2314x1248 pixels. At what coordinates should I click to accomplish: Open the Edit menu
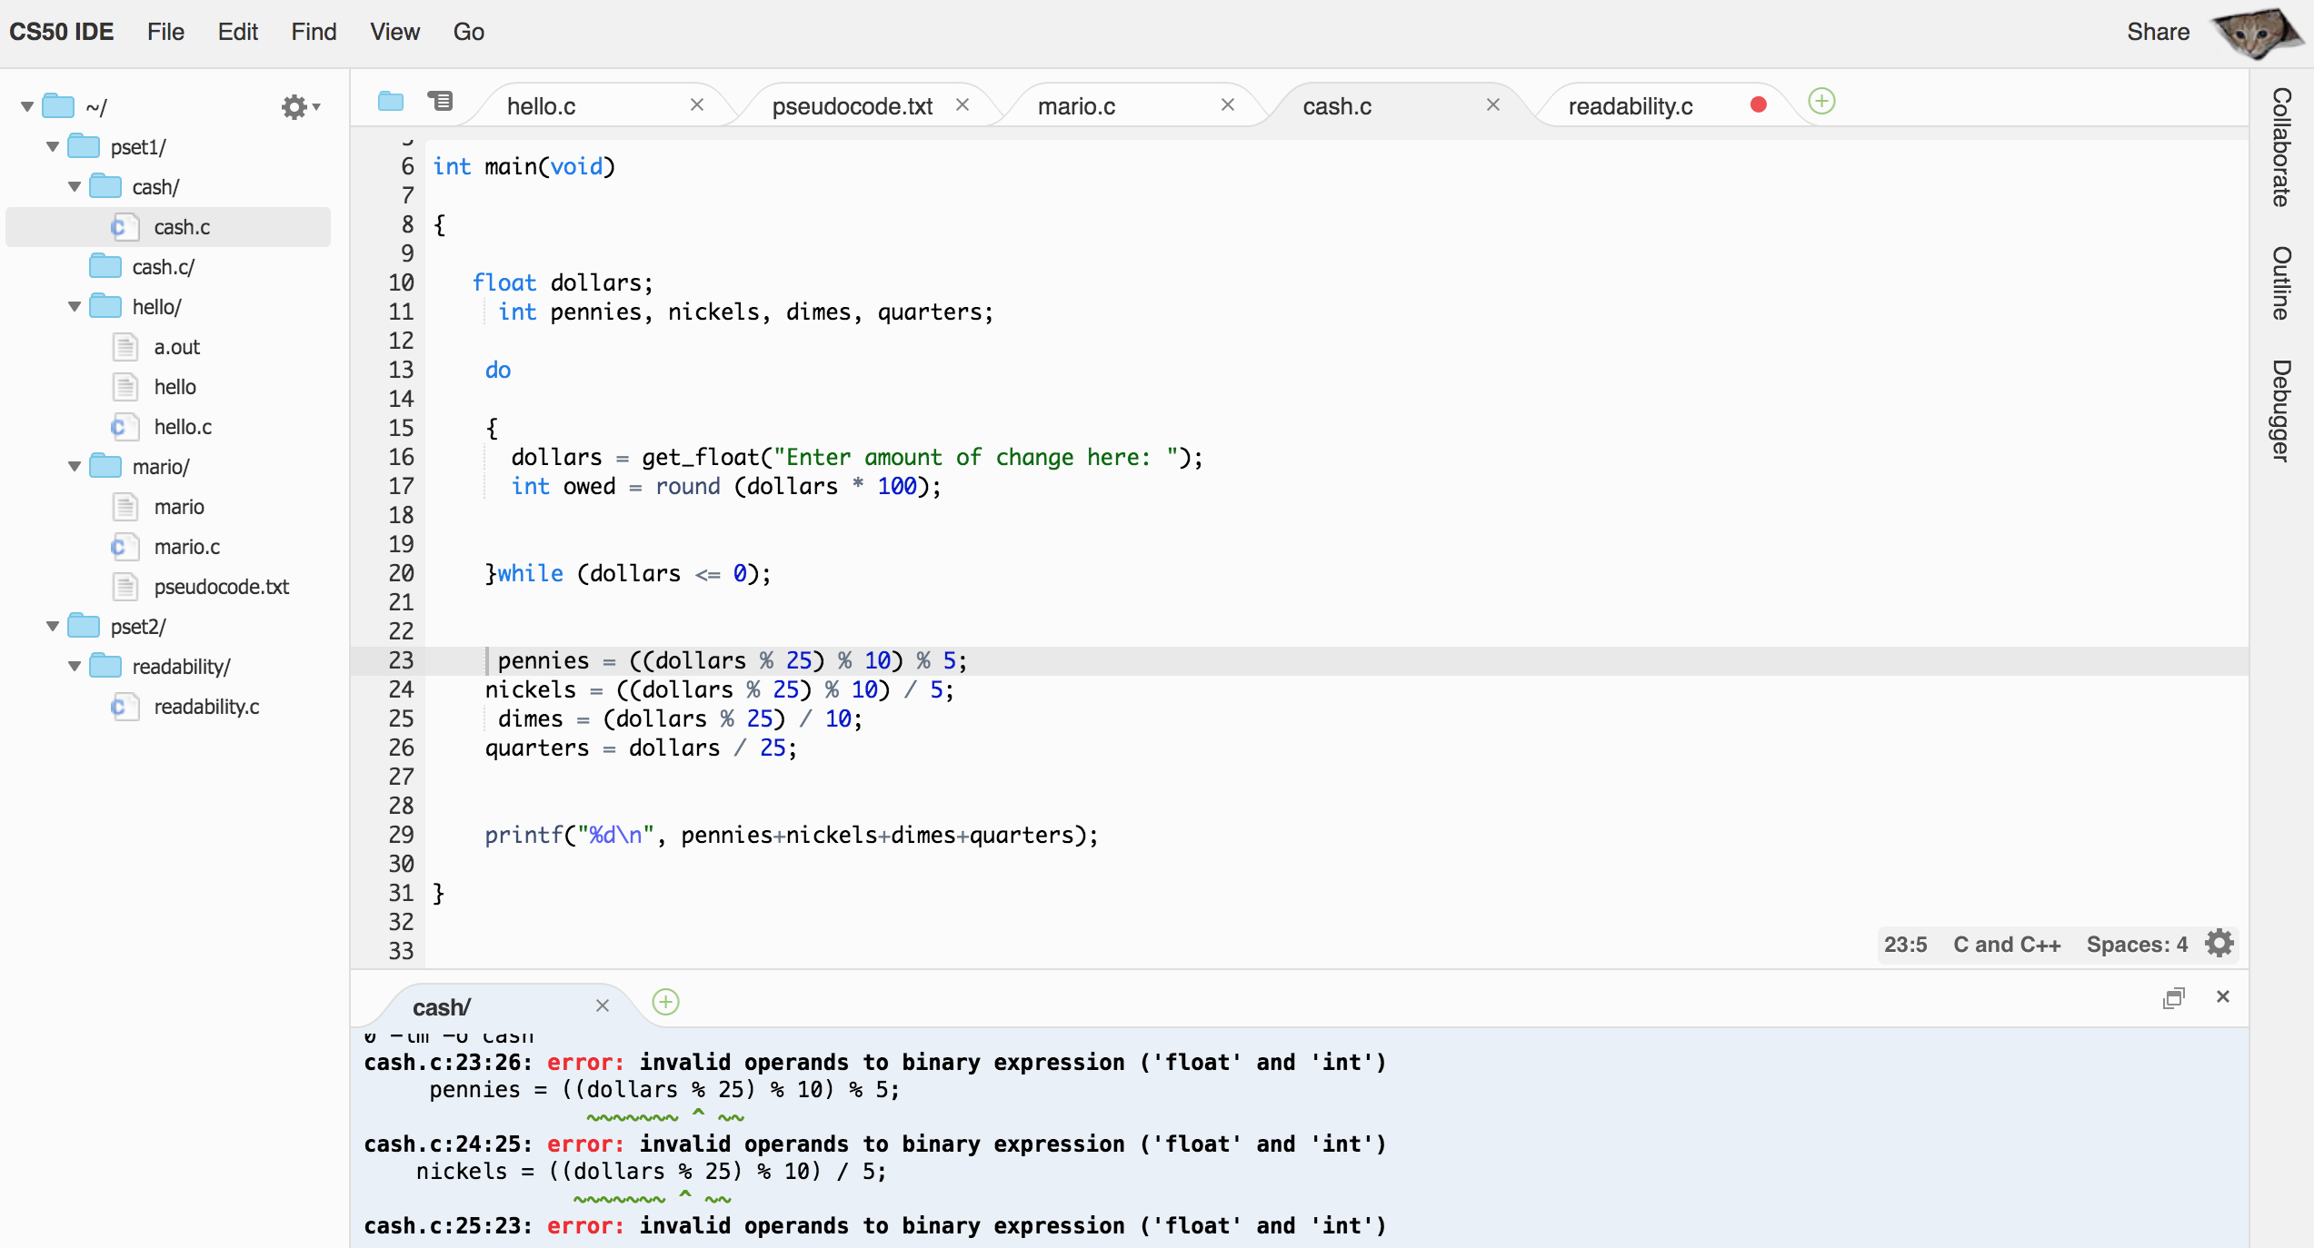coord(238,32)
